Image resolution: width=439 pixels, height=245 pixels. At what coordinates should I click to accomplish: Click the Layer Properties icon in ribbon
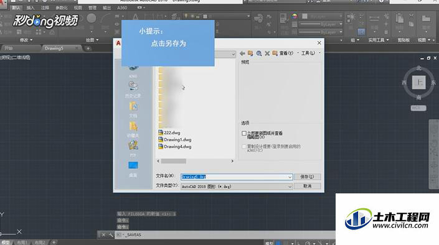176,17
